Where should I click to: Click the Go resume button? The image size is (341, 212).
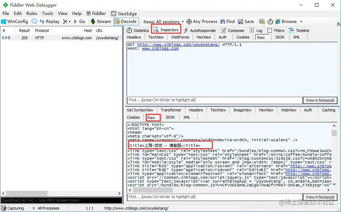coord(80,22)
